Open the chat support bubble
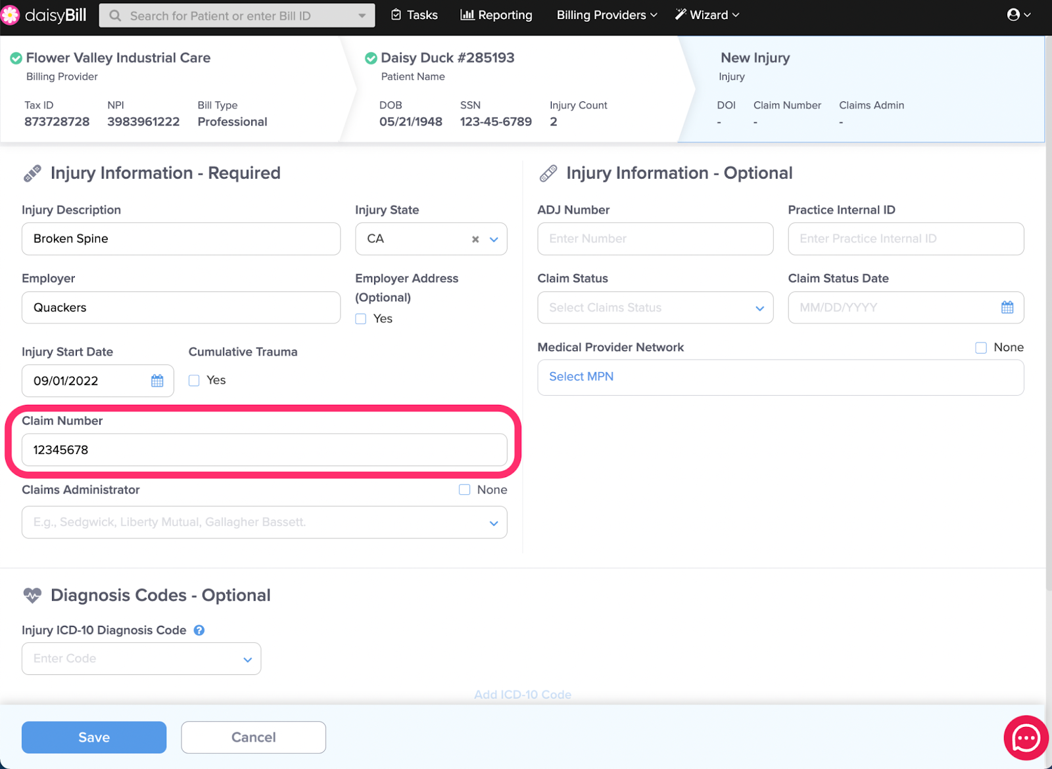The height and width of the screenshot is (769, 1052). click(1026, 738)
